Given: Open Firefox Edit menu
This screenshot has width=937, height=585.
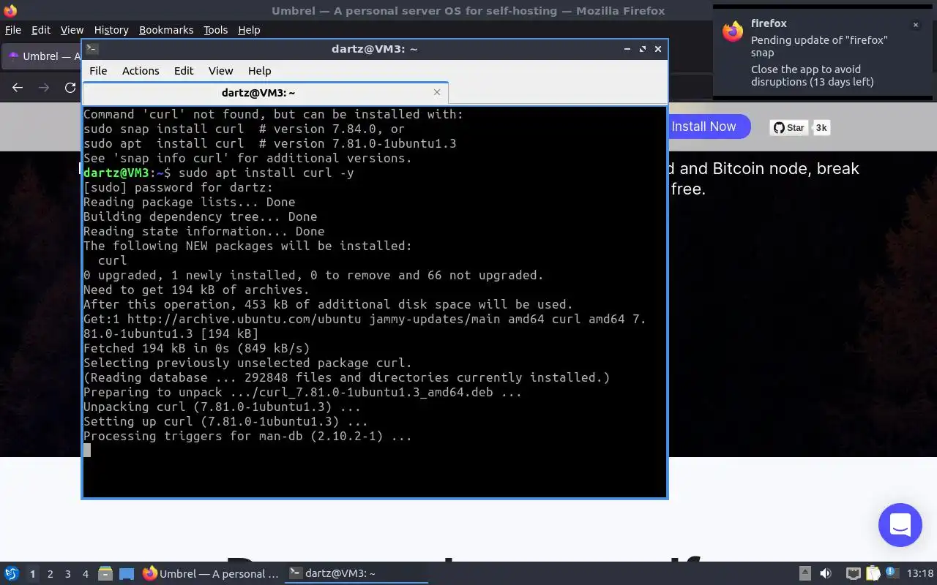Looking at the screenshot, I should click(x=41, y=30).
